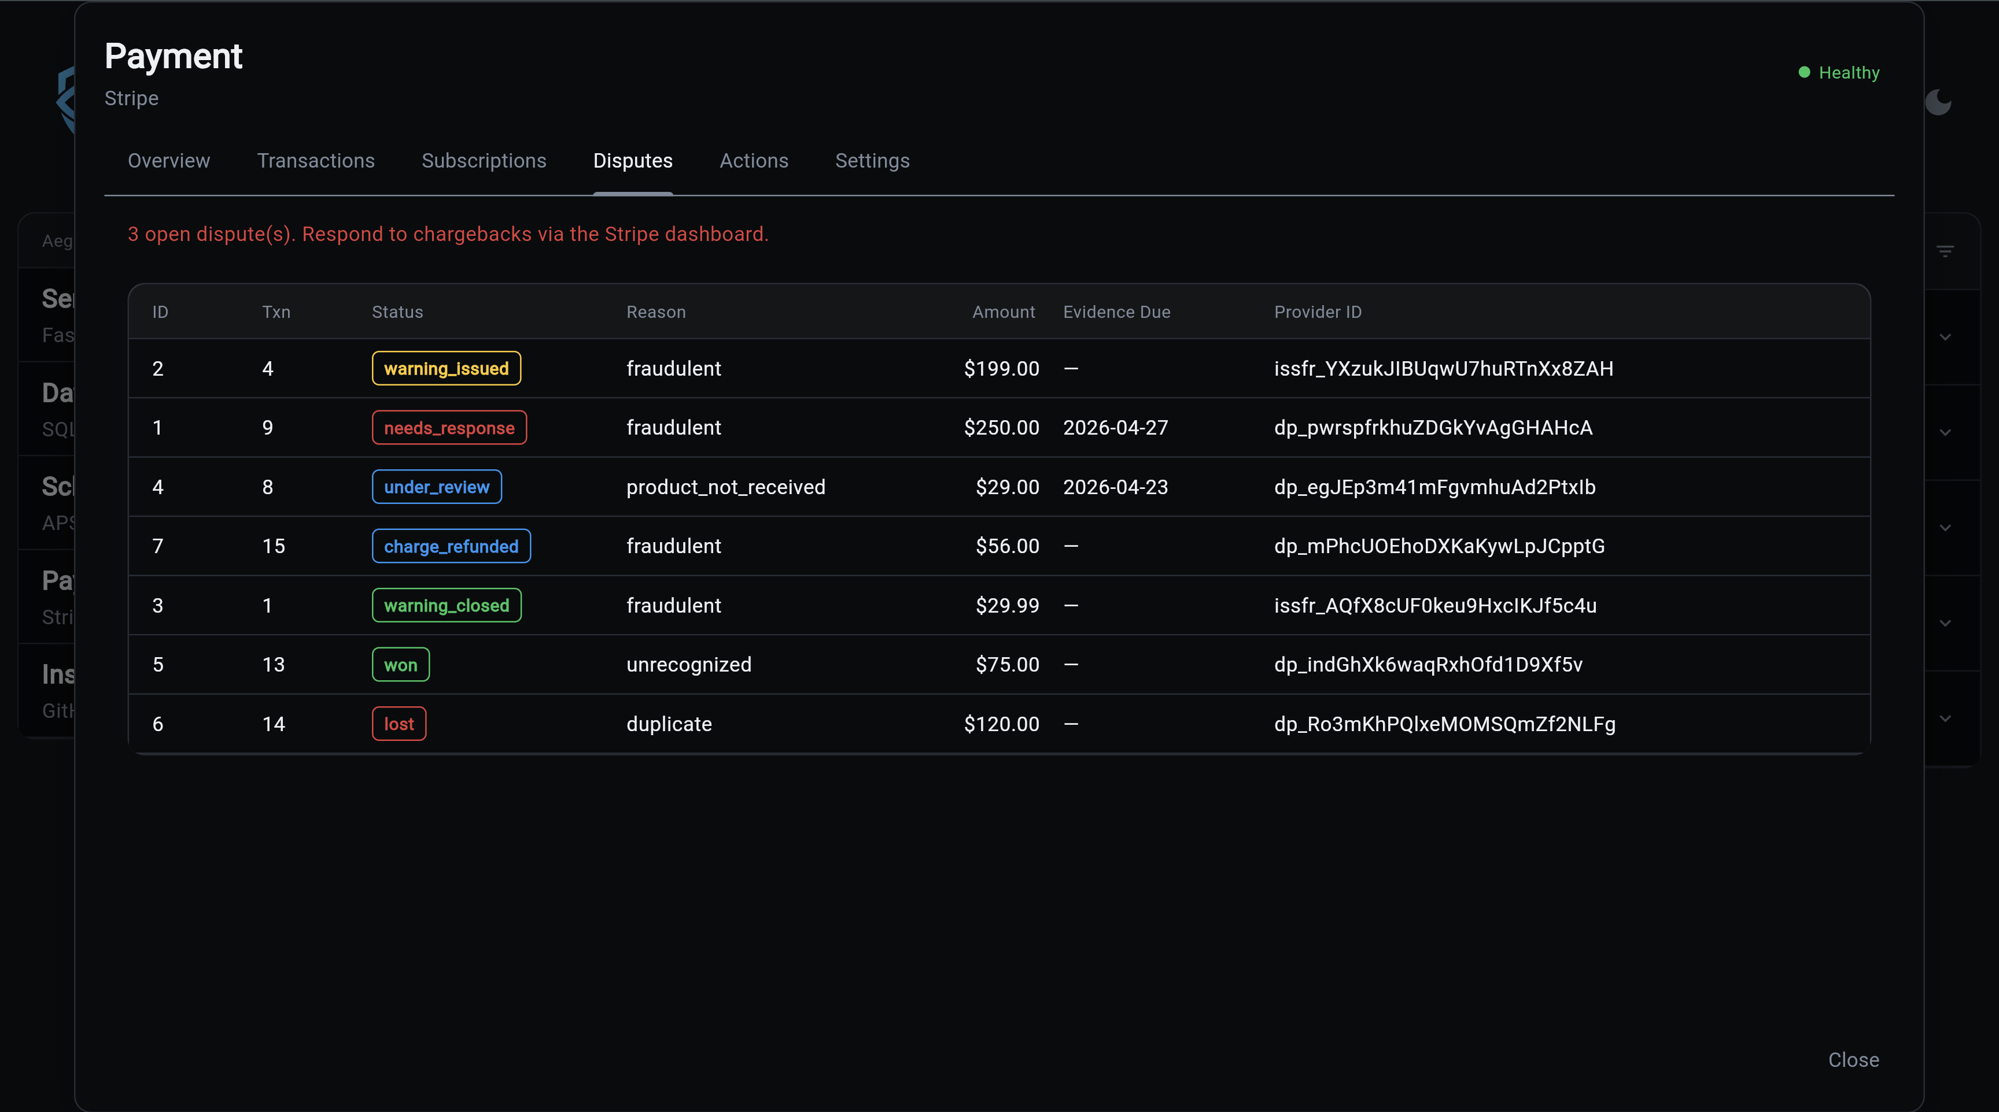Expand the first service row chevron
Viewport: 1999px width, 1112px height.
pos(1945,338)
